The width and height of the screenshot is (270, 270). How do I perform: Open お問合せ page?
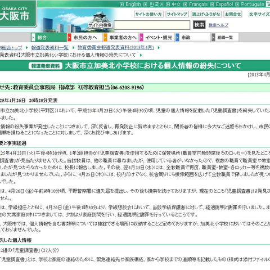coord(233,14)
